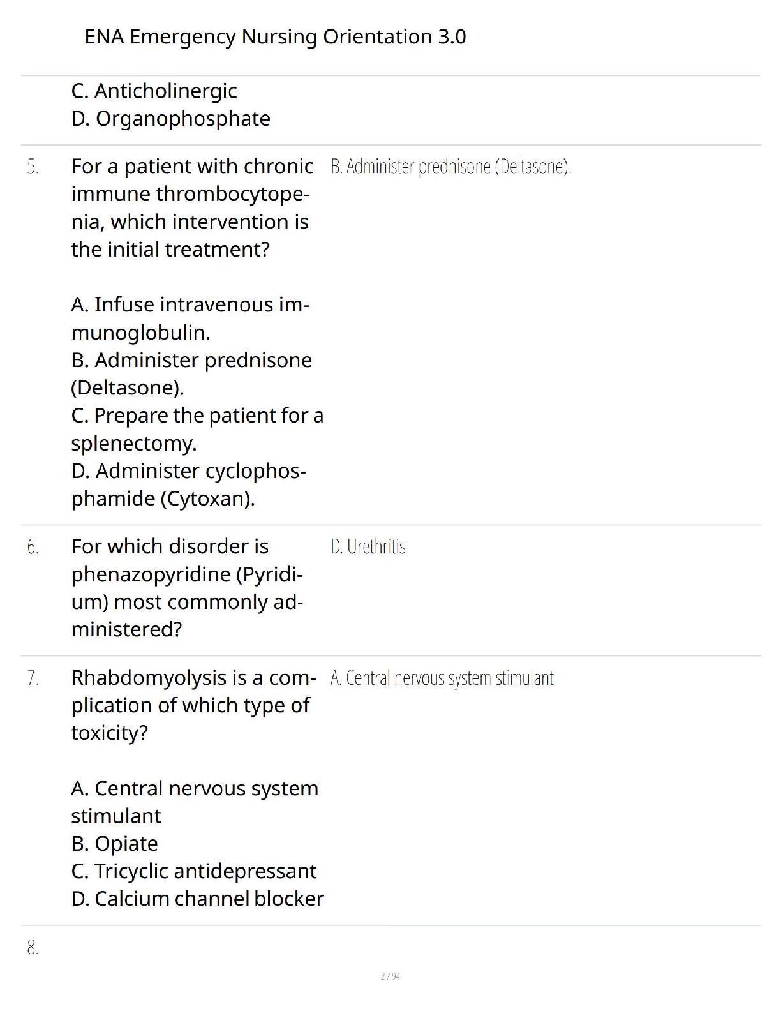Click answer B. Administer prednisone in right column
Screen dimensions: 781x1011
click(x=450, y=167)
